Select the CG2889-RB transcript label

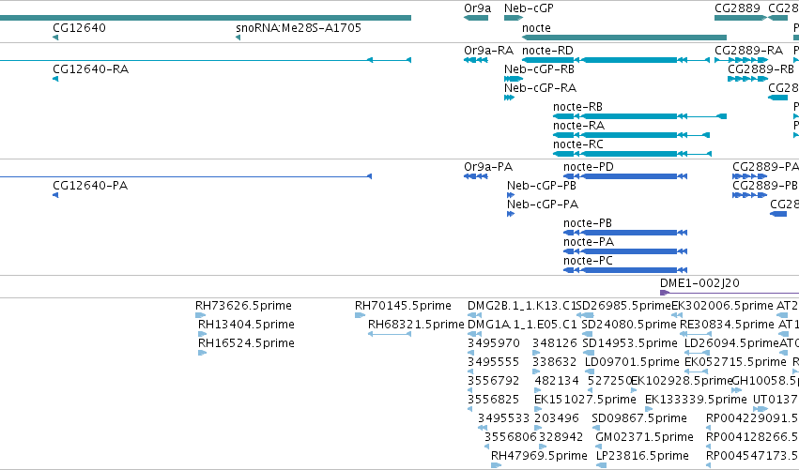click(761, 69)
